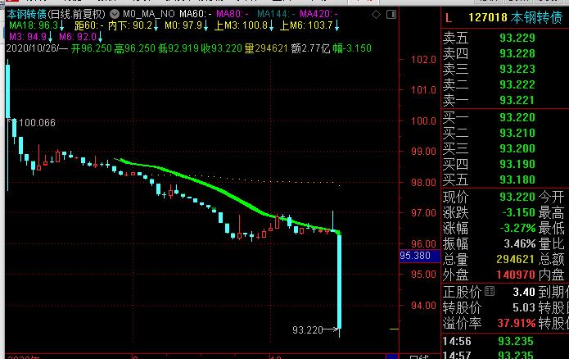
Task: Click the 93.220 low-price annotation on the chart
Action: (x=307, y=330)
